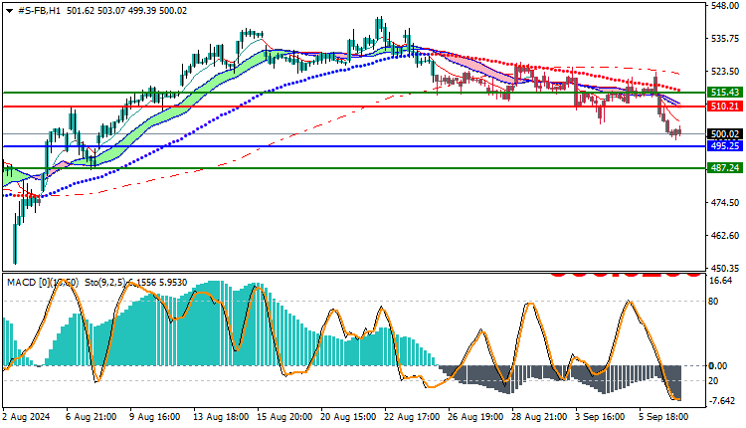Screen dimensions: 746x428
Task: Open the chart dropdown triangle beside #S-FB
Action: click(x=9, y=11)
